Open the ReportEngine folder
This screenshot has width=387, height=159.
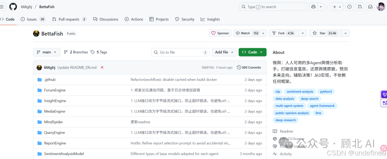coord(55,143)
